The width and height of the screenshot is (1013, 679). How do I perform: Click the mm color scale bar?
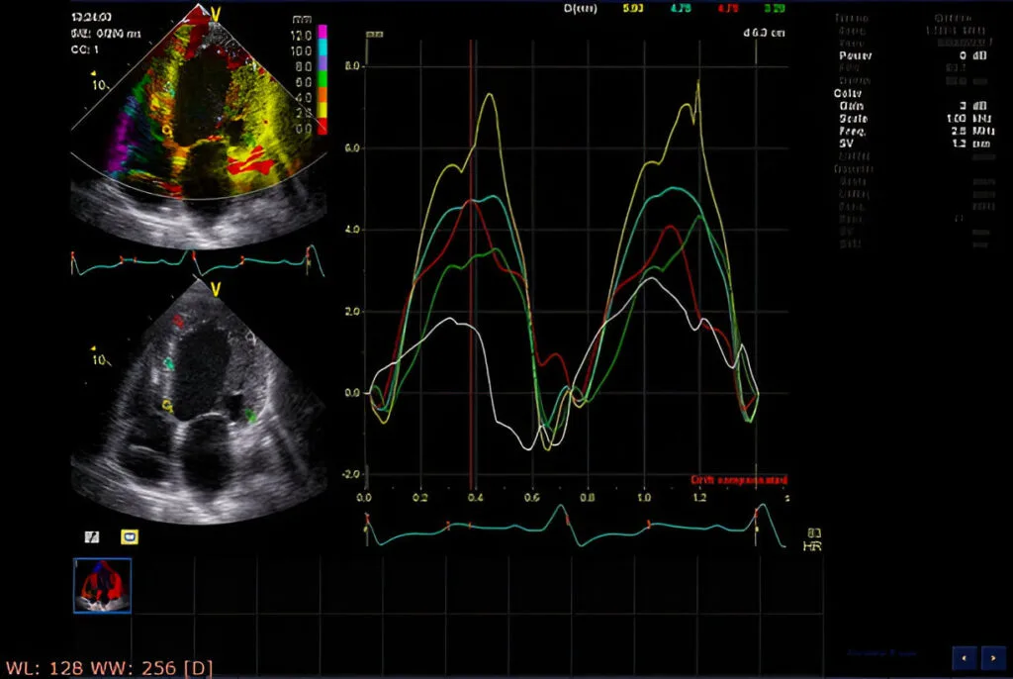(x=322, y=79)
